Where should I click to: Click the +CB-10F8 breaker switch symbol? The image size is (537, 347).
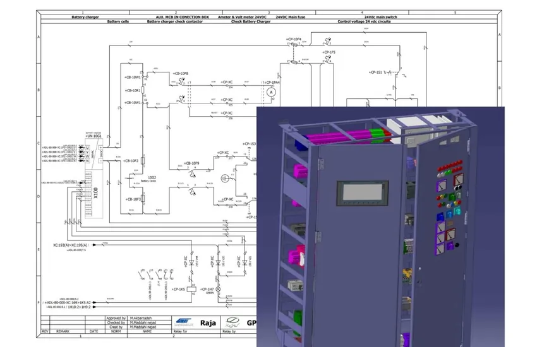point(179,83)
